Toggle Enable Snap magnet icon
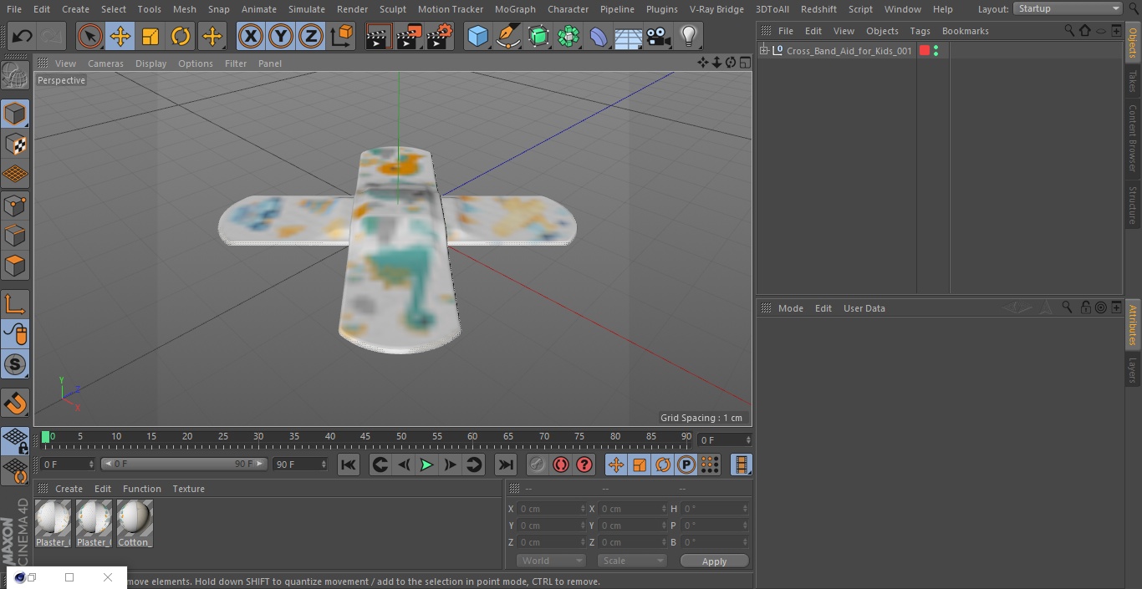This screenshot has width=1142, height=589. (x=15, y=404)
